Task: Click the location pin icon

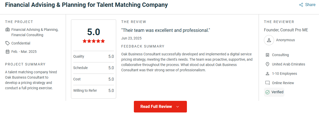Action: (267, 64)
